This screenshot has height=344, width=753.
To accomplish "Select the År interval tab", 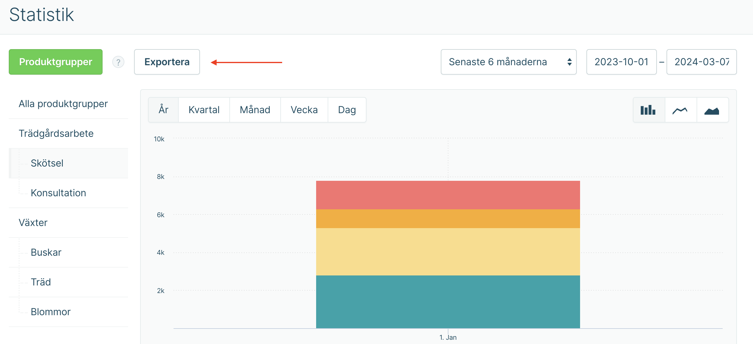I will [x=163, y=110].
